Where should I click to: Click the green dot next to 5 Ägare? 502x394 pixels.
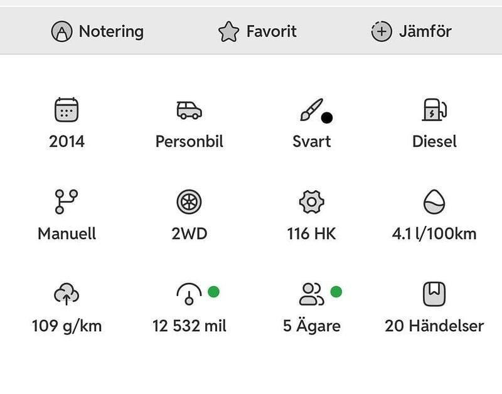pyautogui.click(x=335, y=289)
